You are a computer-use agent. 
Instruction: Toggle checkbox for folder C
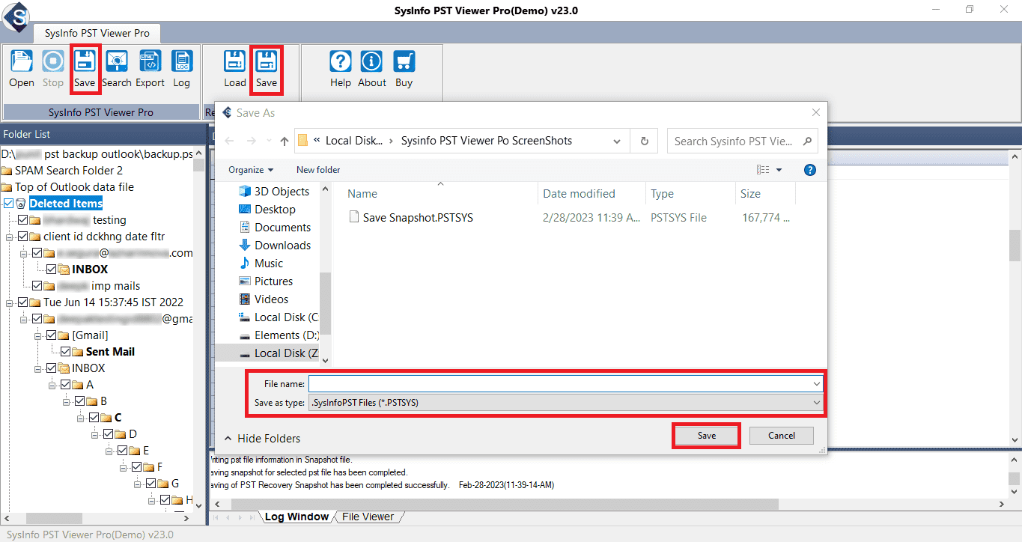[94, 418]
